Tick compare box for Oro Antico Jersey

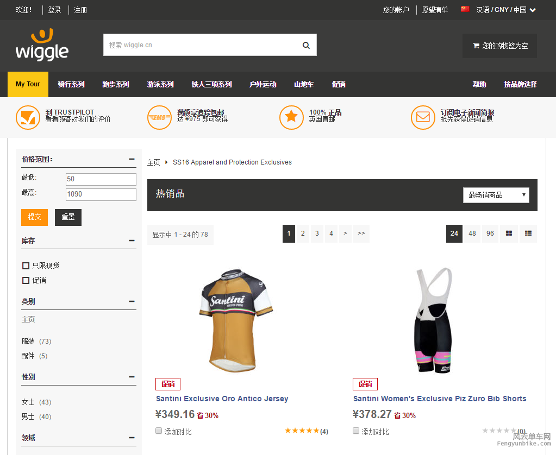(x=159, y=431)
